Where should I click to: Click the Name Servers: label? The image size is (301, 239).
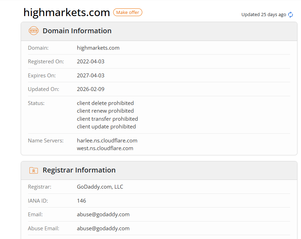click(46, 141)
